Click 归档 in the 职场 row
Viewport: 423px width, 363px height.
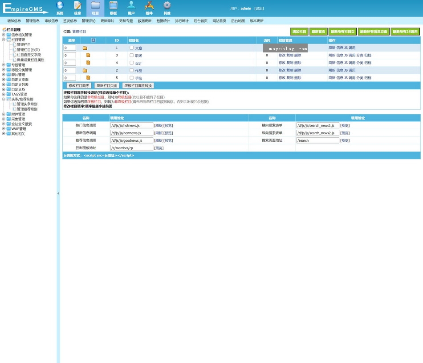click(x=368, y=55)
